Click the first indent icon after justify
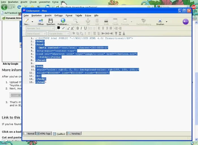The height and width of the screenshot is (145, 198). pyautogui.click(x=116, y=28)
